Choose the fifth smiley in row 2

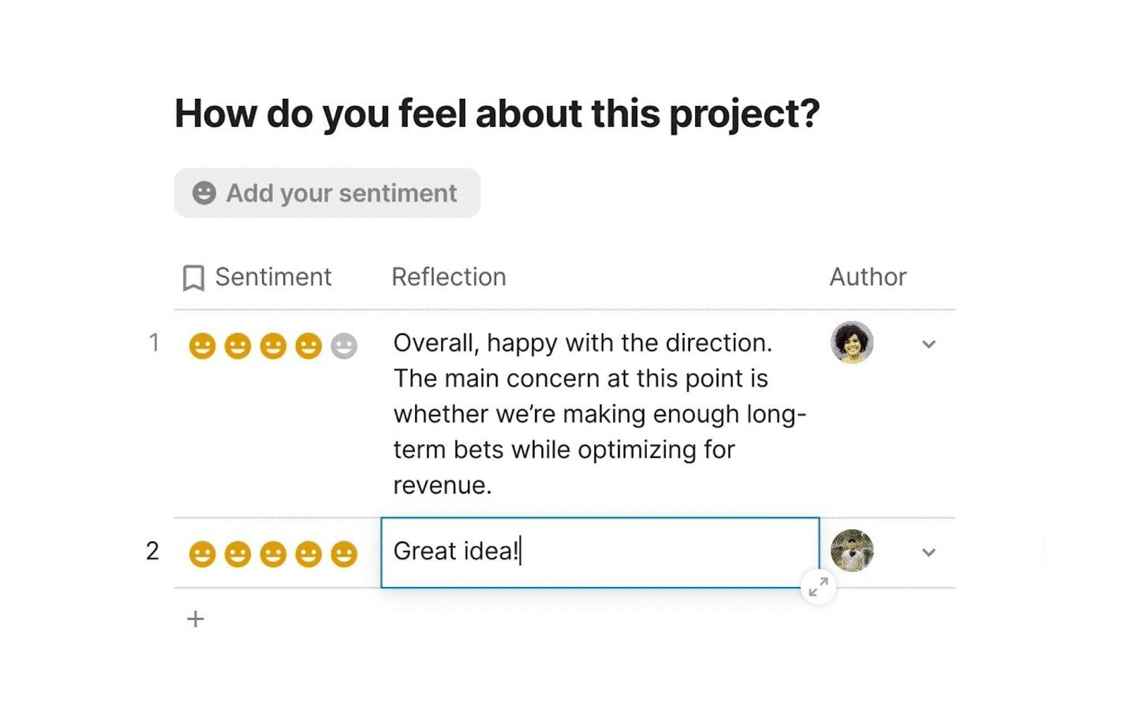pyautogui.click(x=344, y=554)
